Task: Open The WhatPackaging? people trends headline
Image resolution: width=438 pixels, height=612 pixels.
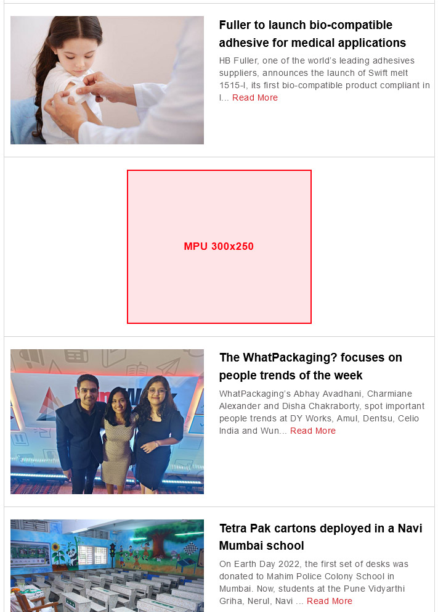Action: pos(310,366)
